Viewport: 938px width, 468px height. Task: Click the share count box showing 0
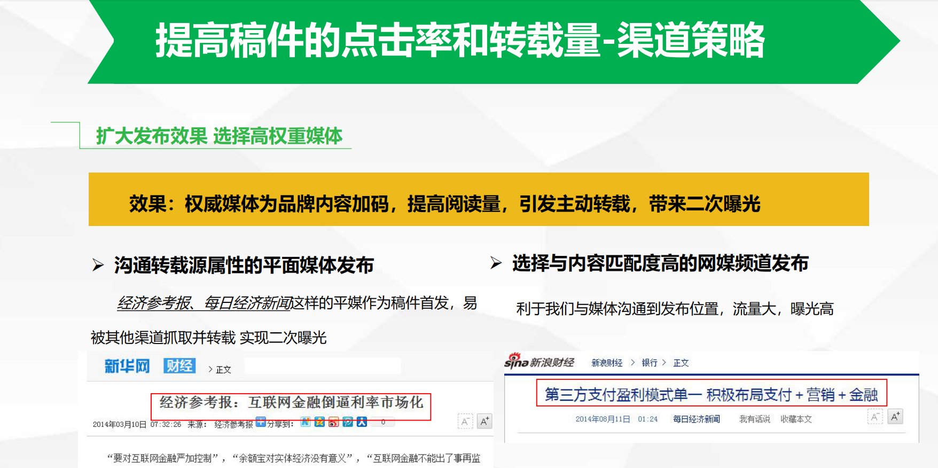pyautogui.click(x=383, y=422)
